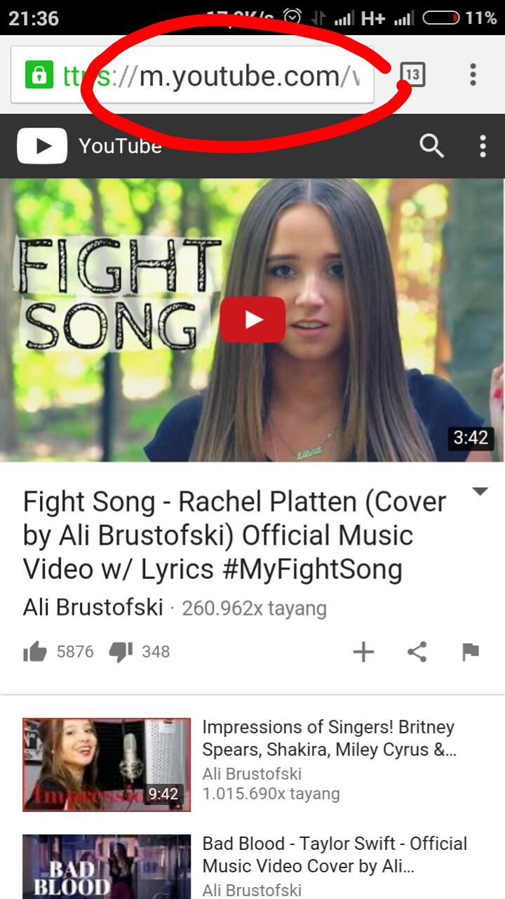Open Ali Brustofski channel under title
The height and width of the screenshot is (899, 505).
point(93,607)
